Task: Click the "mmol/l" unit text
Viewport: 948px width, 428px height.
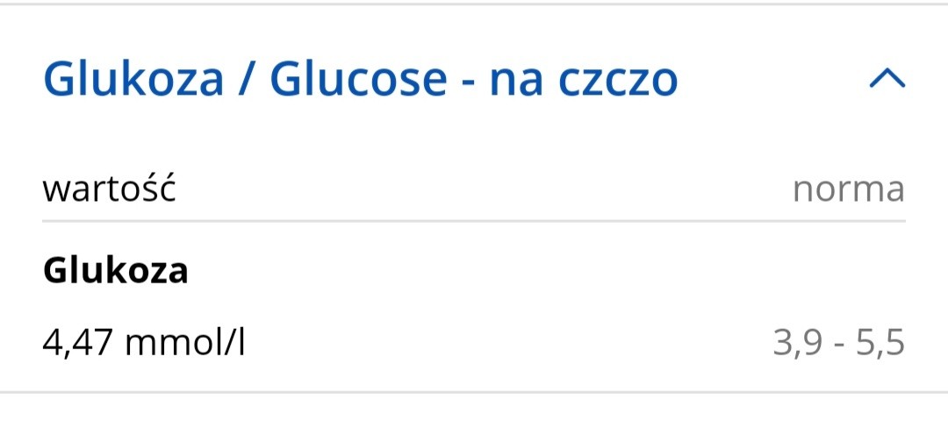Action: pyautogui.click(x=184, y=343)
